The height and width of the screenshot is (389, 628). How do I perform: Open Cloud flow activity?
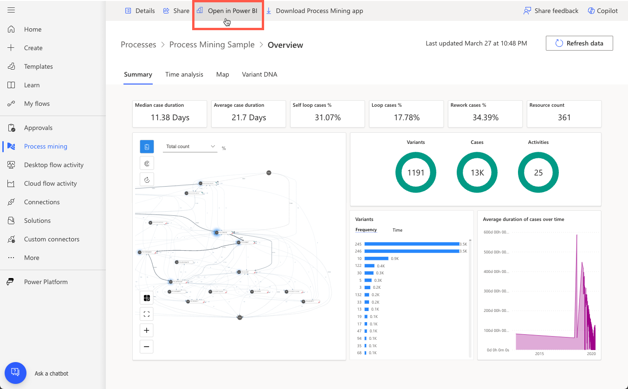[50, 183]
